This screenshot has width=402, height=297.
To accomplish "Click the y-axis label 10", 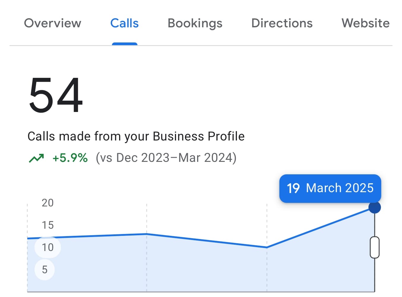I will pyautogui.click(x=48, y=247).
